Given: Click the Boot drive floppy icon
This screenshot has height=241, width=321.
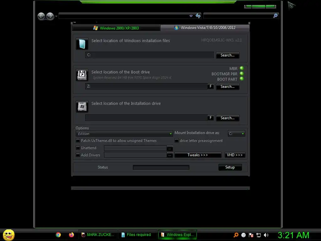Looking at the screenshot, I should [x=82, y=75].
